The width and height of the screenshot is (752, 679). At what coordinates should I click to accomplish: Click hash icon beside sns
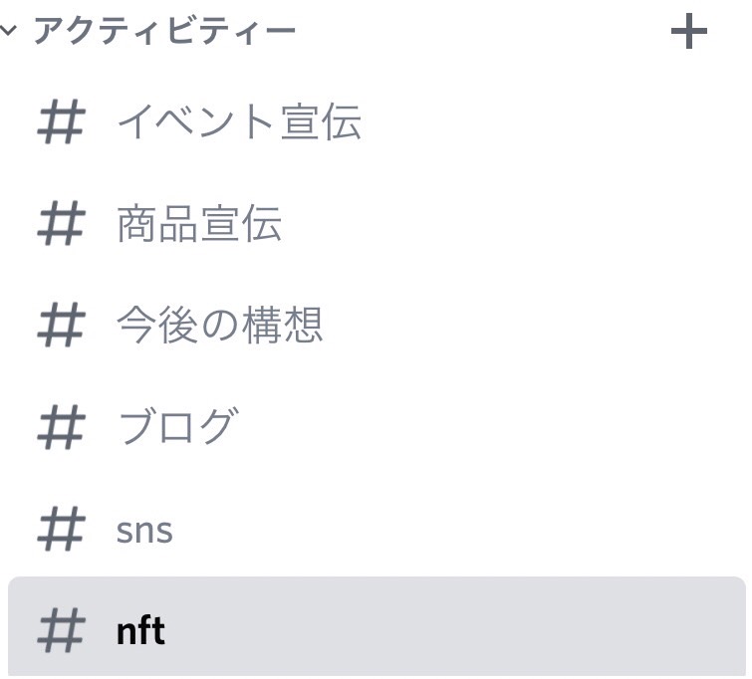(61, 529)
